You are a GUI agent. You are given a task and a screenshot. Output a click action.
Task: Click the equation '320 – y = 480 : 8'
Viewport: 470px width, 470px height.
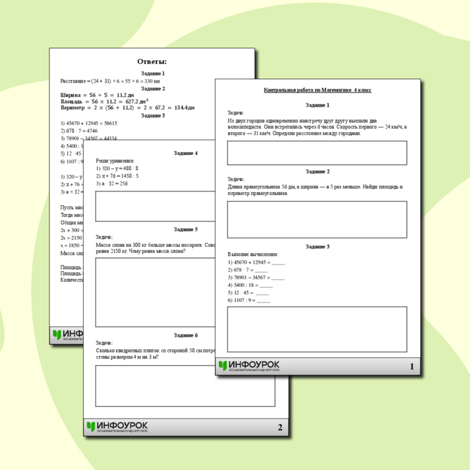(x=118, y=168)
